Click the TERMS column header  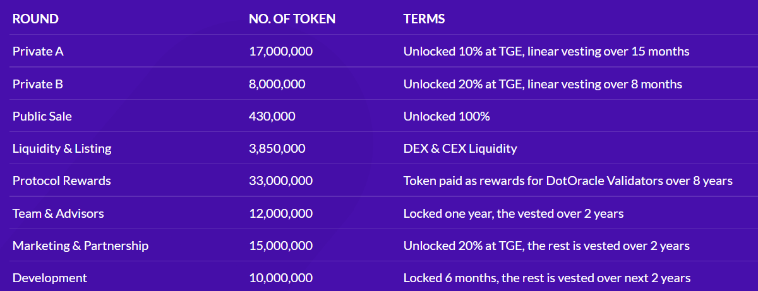(x=424, y=19)
